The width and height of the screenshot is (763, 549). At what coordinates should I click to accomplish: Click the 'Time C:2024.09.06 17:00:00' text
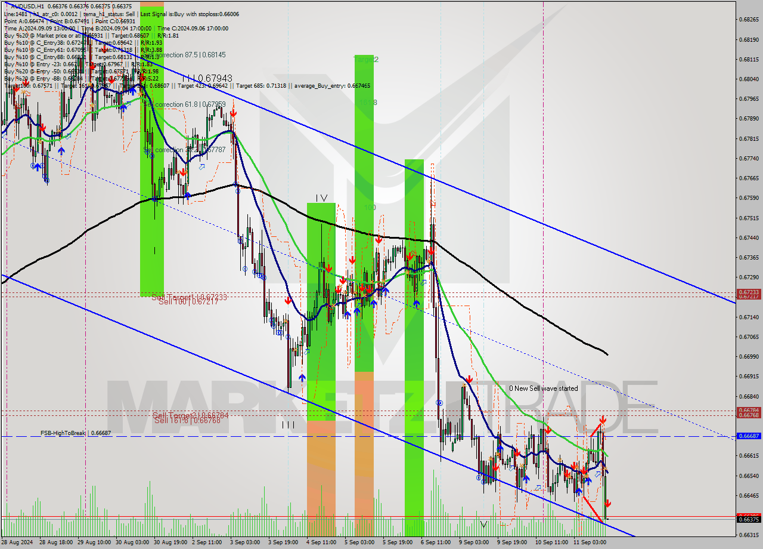point(193,28)
